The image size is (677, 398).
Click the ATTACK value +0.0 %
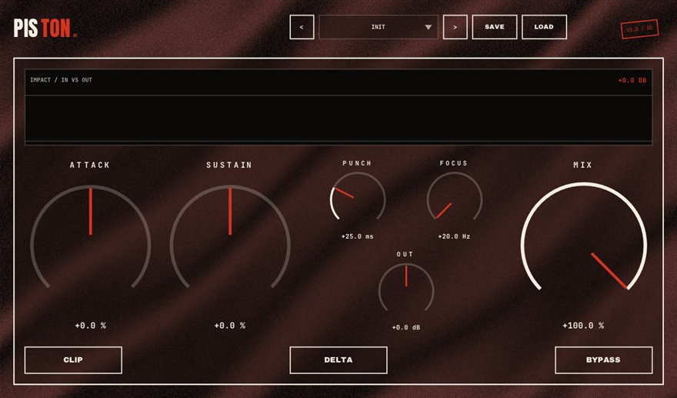(x=91, y=326)
